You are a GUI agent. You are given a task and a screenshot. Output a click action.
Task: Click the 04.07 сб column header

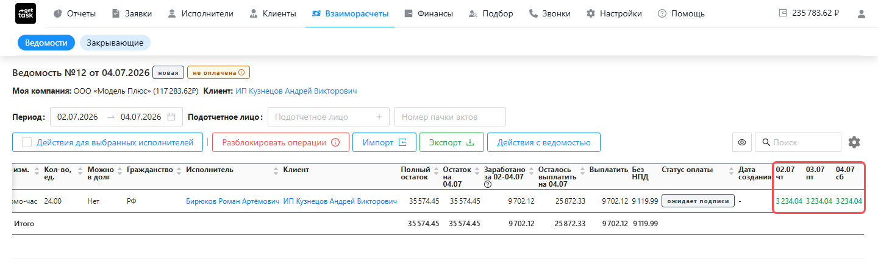(845, 173)
